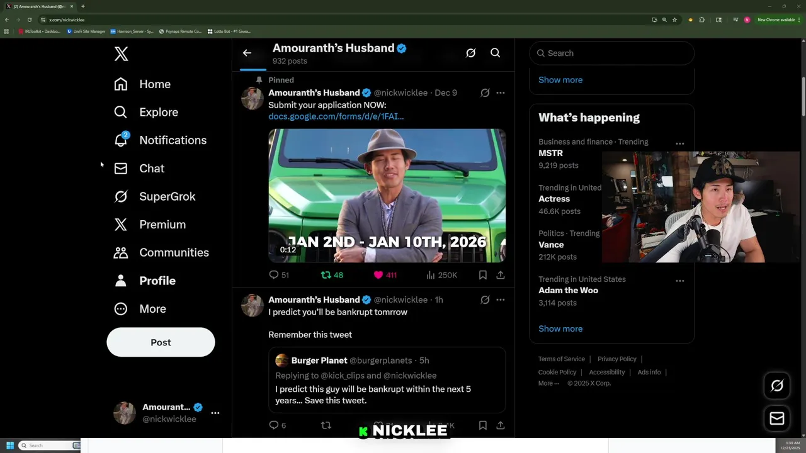Open the Chrome profile avatar N
806x453 pixels.
coord(747,20)
